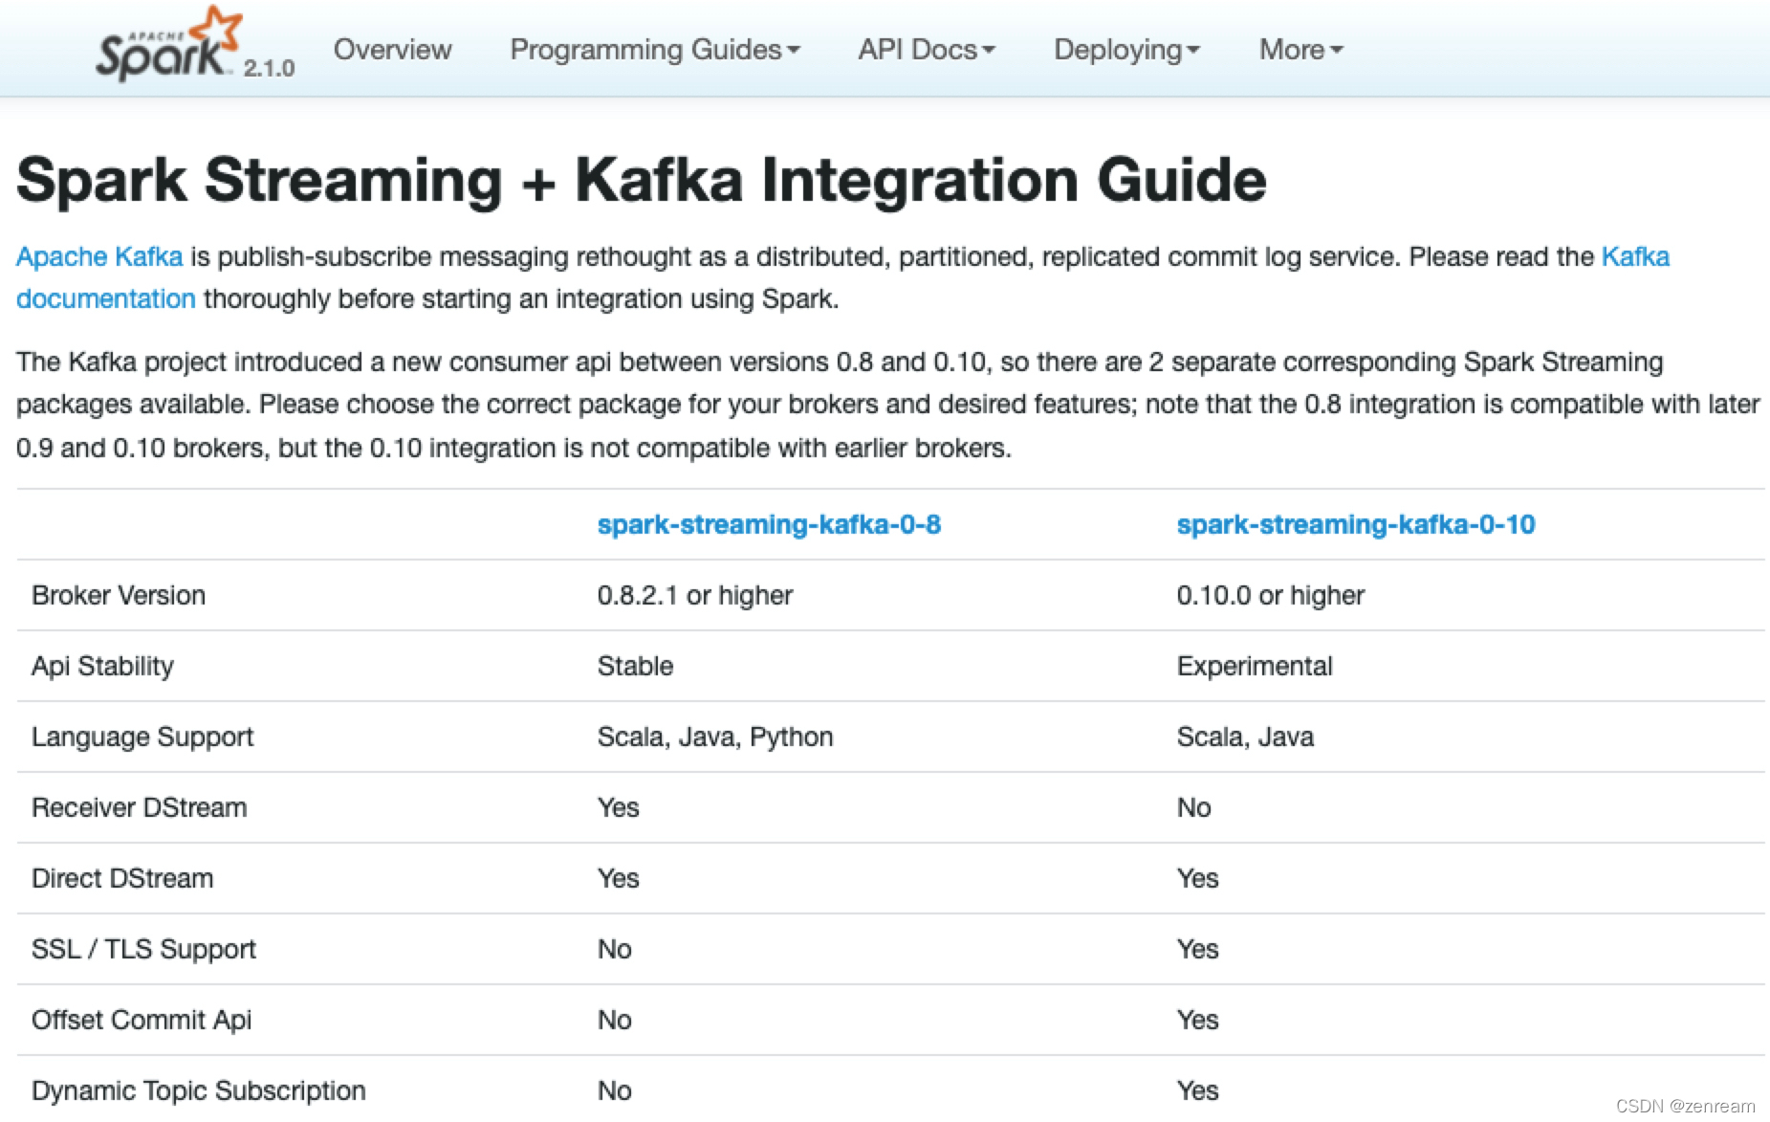The height and width of the screenshot is (1122, 1770).
Task: Click the Dynamic Topic Subscription row label
Action: click(198, 1090)
